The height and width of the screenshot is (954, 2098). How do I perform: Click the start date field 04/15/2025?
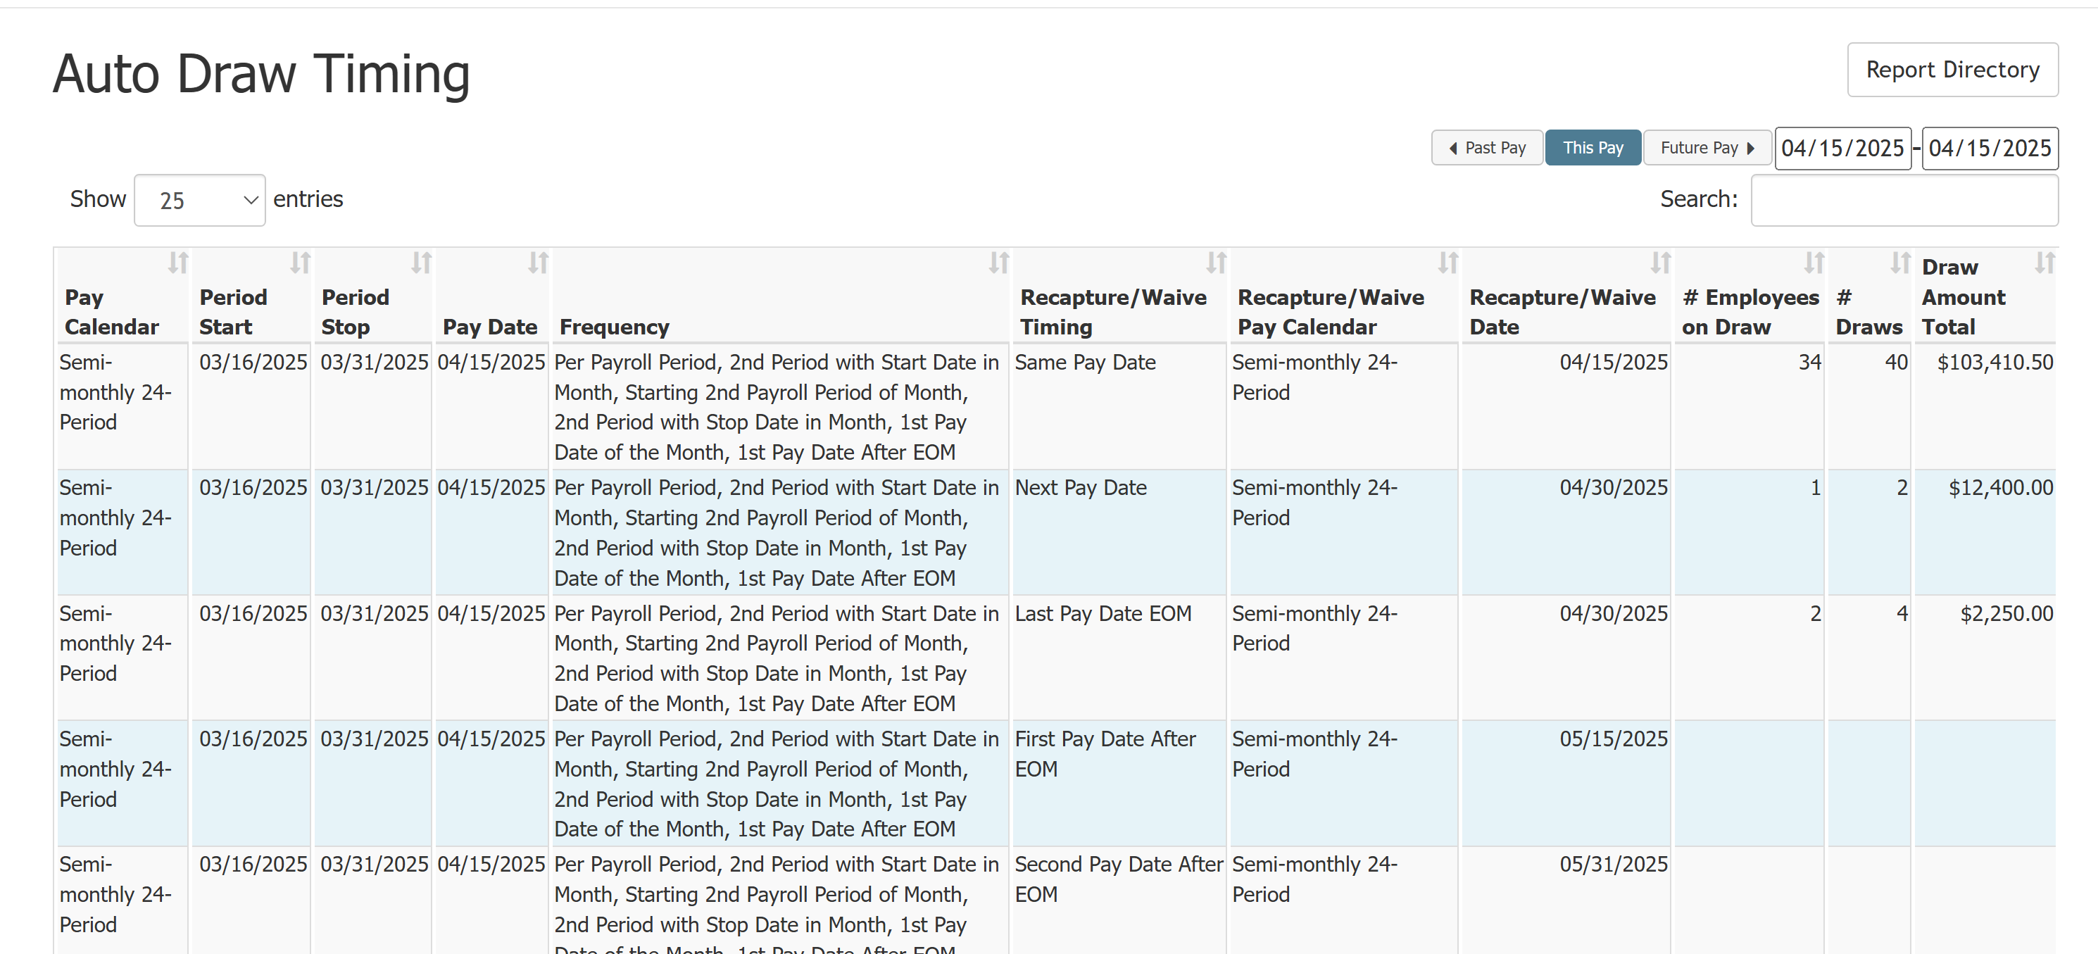[x=1843, y=149]
